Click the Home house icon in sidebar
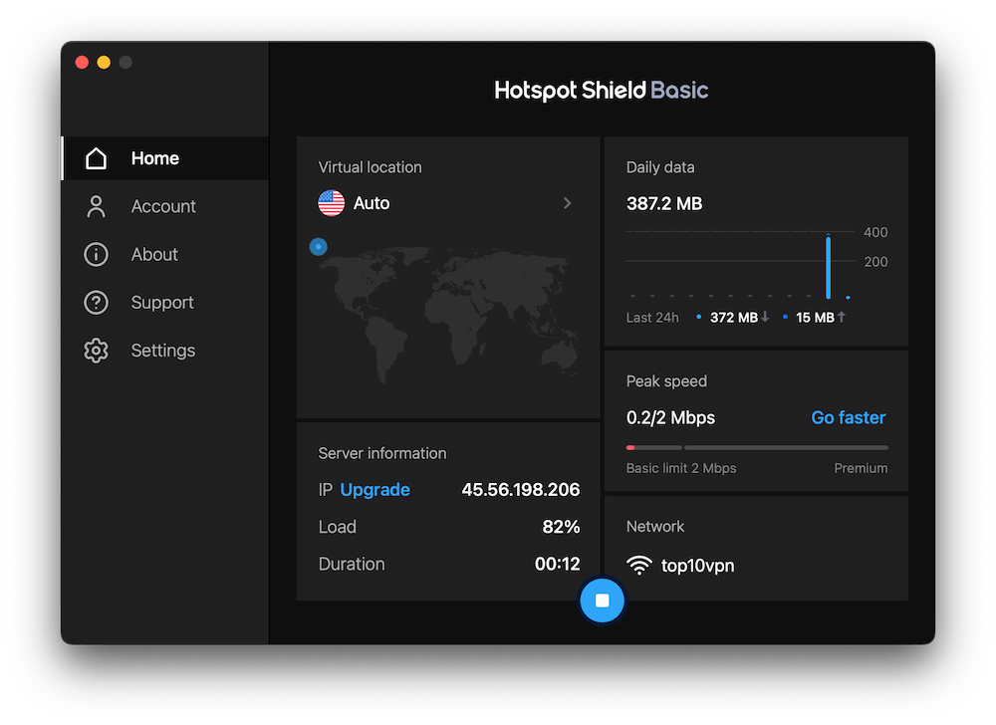Viewport: 996px width, 725px height. coord(96,158)
